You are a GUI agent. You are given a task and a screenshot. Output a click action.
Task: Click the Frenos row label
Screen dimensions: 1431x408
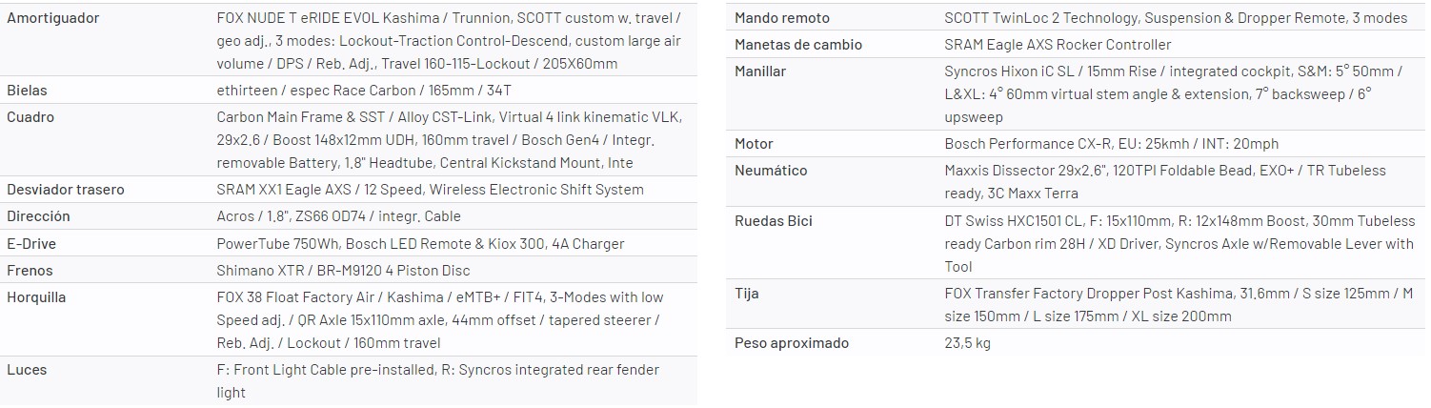tap(30, 271)
